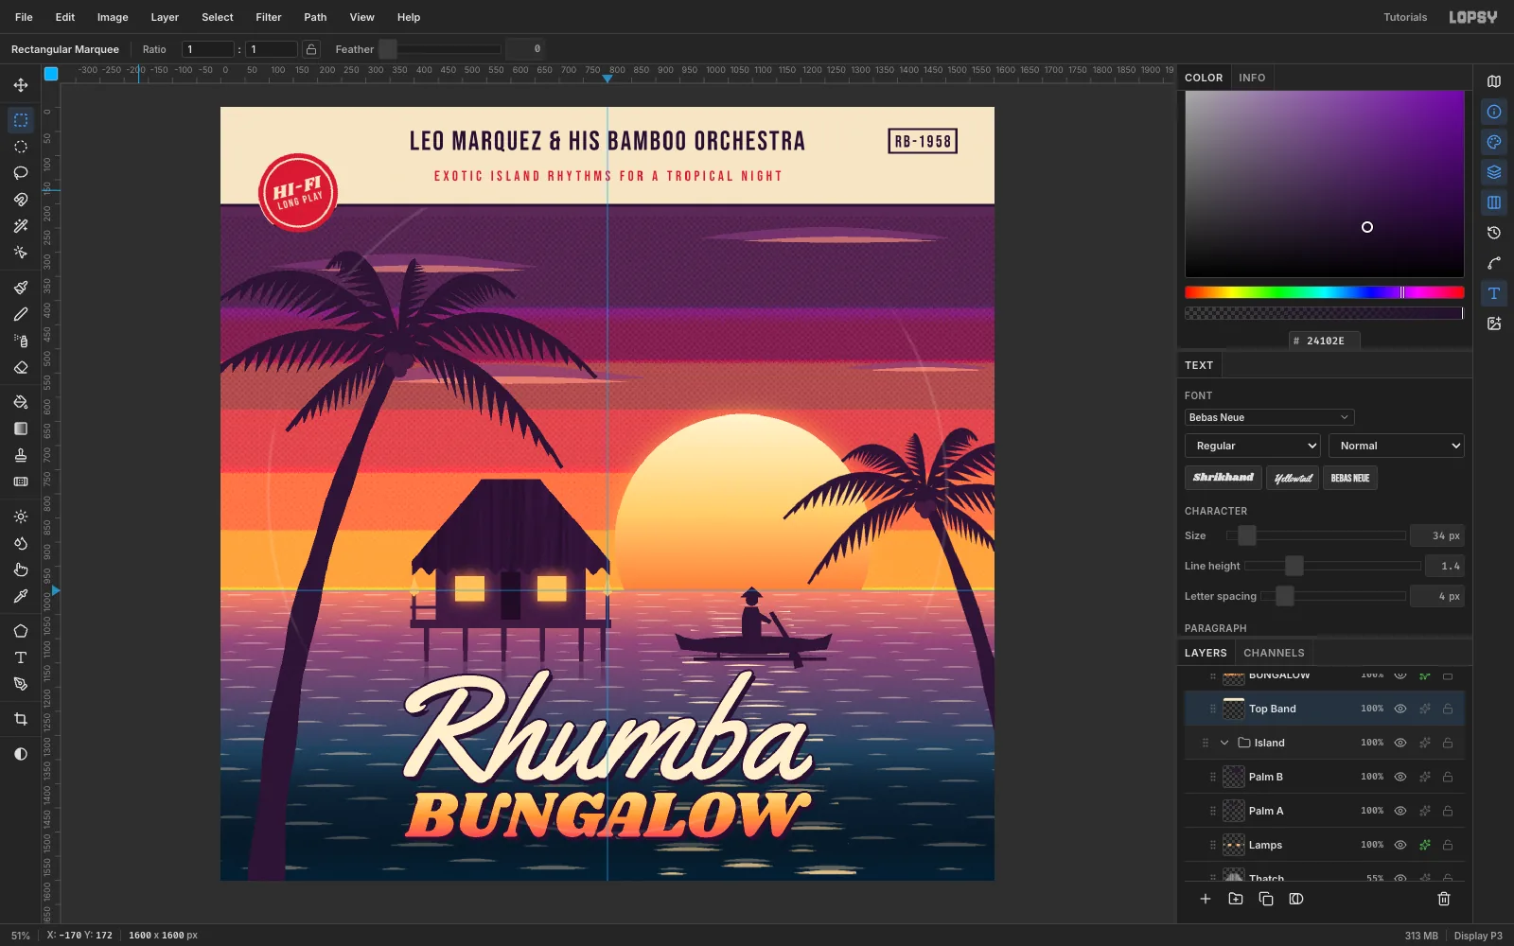Select the Spray can tool
This screenshot has height=946, width=1514.
21,341
